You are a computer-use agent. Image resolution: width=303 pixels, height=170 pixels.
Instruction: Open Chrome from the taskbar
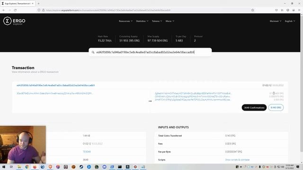point(27,167)
